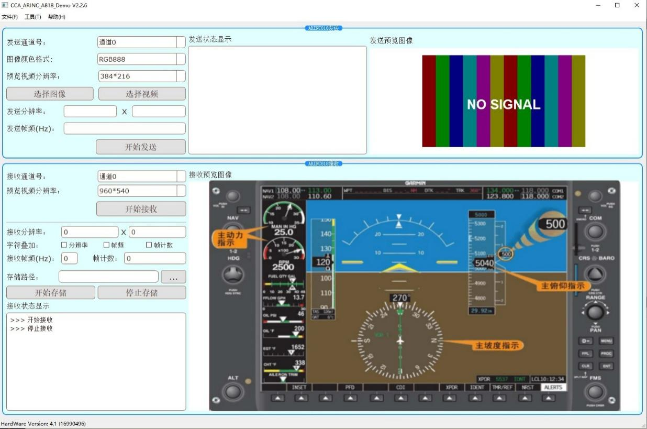The image size is (647, 429).
Task: Click the NO SIGNAL color bar preview
Action: pos(504,101)
